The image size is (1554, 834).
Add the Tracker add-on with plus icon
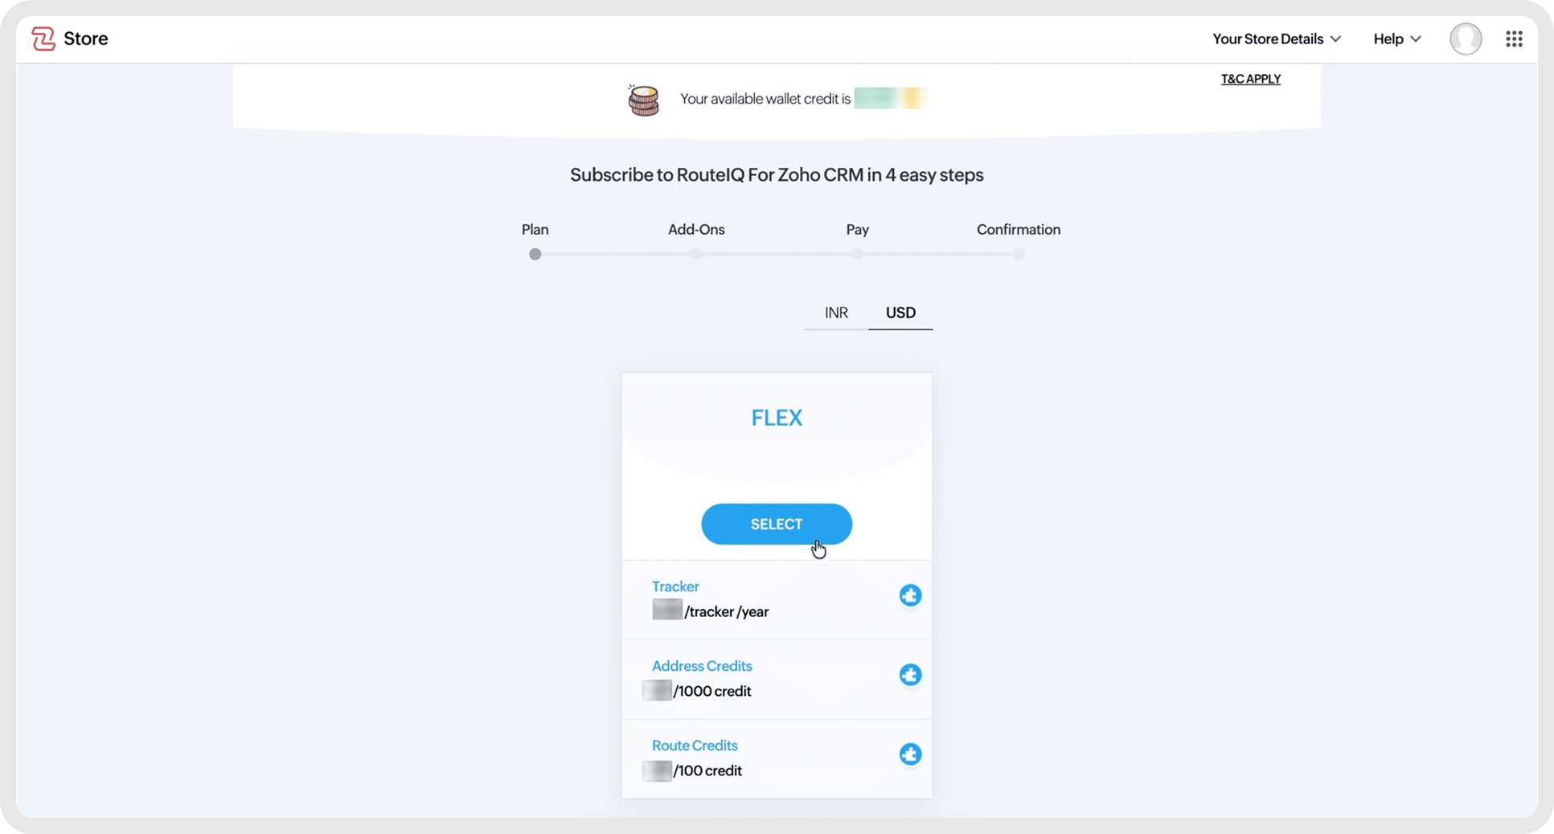(910, 595)
